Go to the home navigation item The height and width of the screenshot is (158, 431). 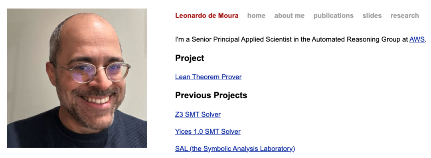coord(256,16)
